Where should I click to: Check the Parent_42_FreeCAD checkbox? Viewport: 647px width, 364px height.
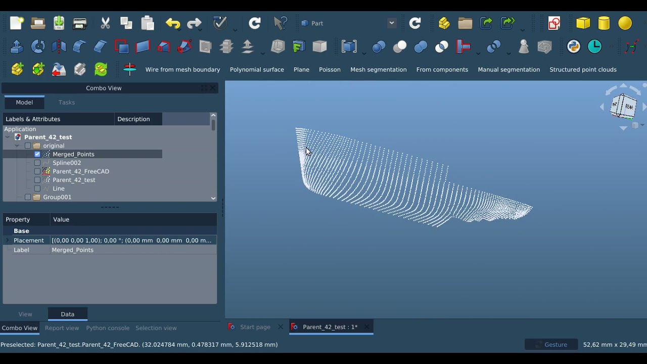point(37,171)
